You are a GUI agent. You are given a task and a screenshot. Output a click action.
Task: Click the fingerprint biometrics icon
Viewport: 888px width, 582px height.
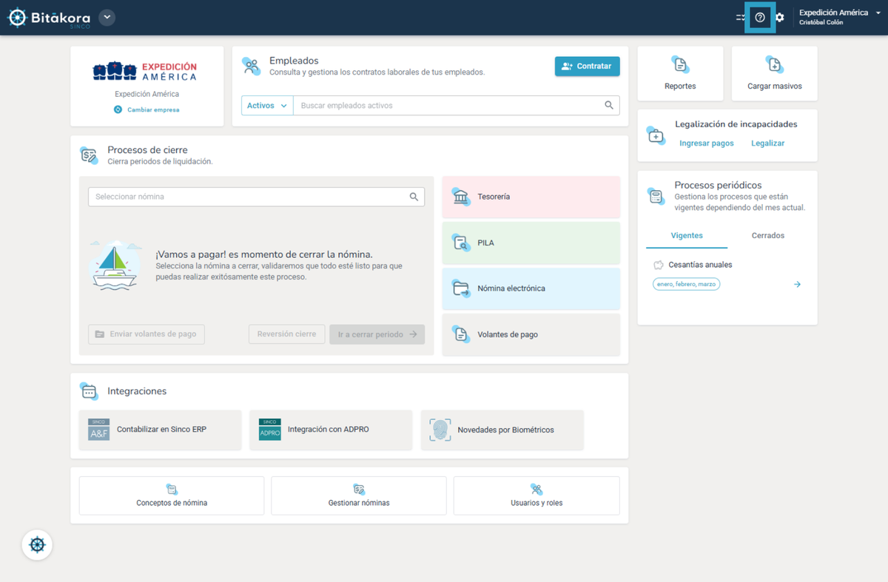coord(440,430)
